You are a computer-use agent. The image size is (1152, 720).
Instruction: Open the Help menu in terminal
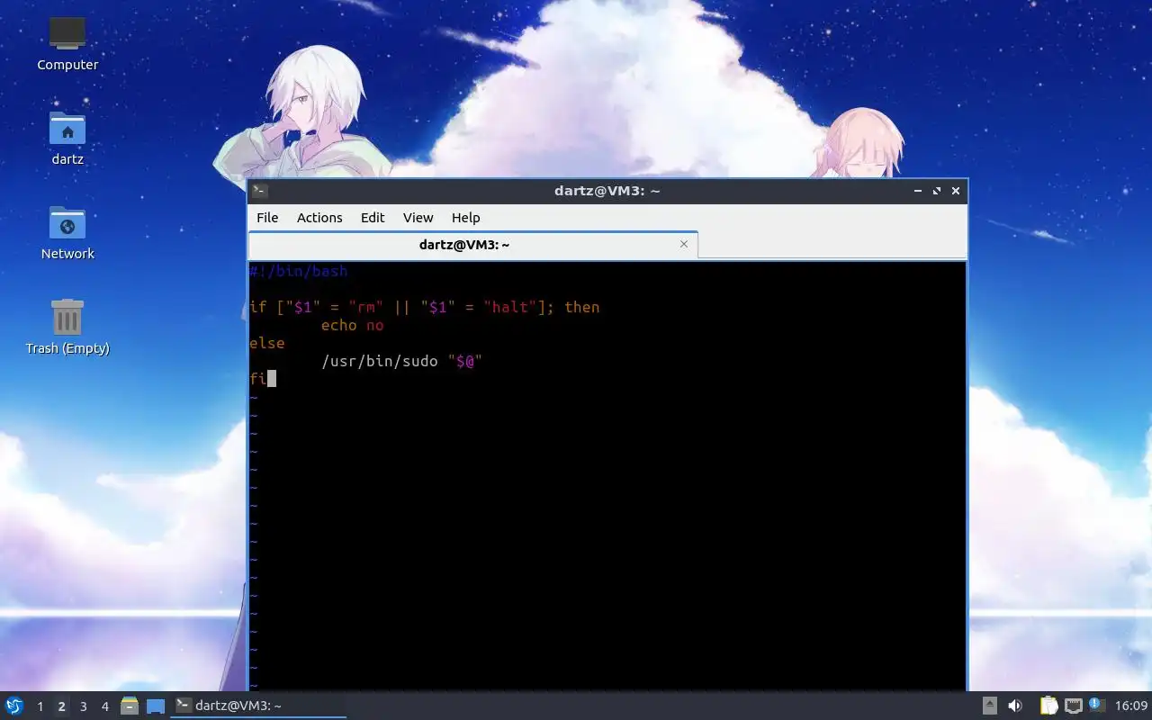click(465, 218)
